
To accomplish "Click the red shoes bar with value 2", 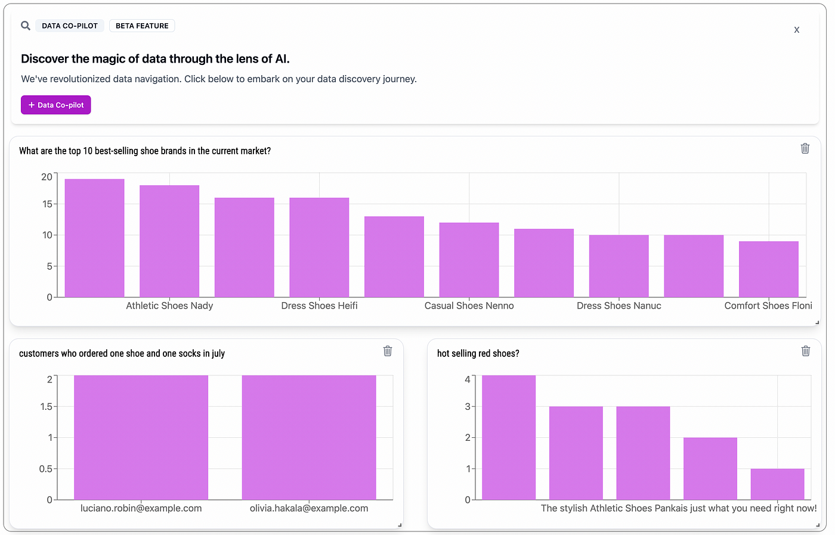I will (x=710, y=469).
